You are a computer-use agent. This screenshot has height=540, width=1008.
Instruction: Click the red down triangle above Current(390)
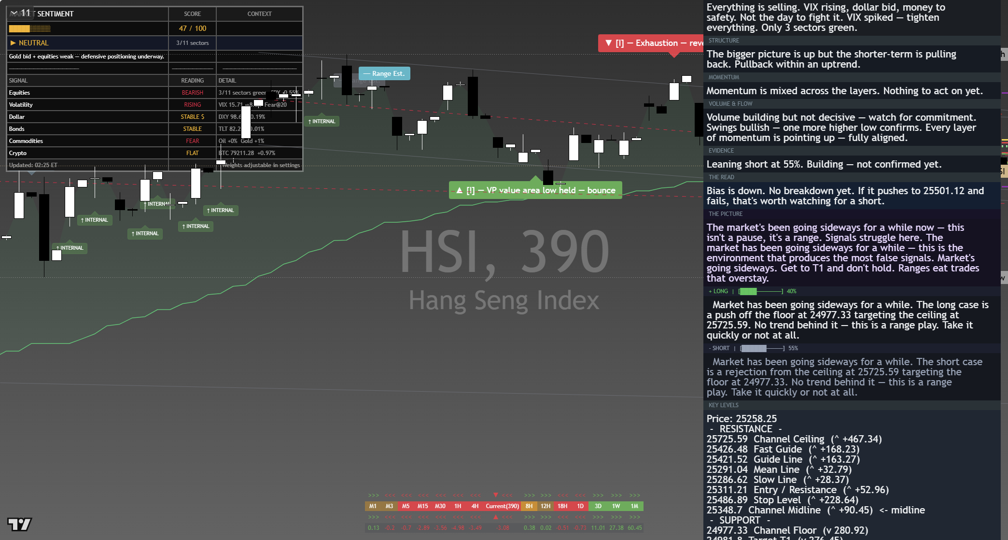coord(495,495)
